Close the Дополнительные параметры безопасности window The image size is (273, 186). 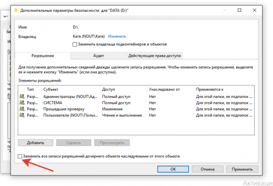pos(254,10)
